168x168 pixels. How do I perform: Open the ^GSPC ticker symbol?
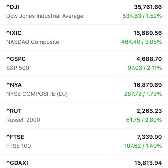click(16, 59)
